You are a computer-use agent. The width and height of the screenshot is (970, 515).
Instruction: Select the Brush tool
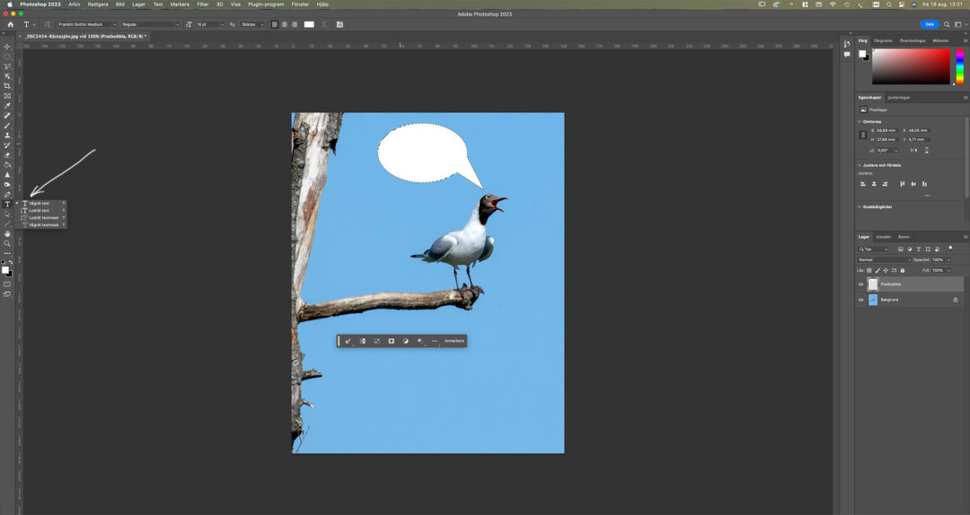(7, 126)
